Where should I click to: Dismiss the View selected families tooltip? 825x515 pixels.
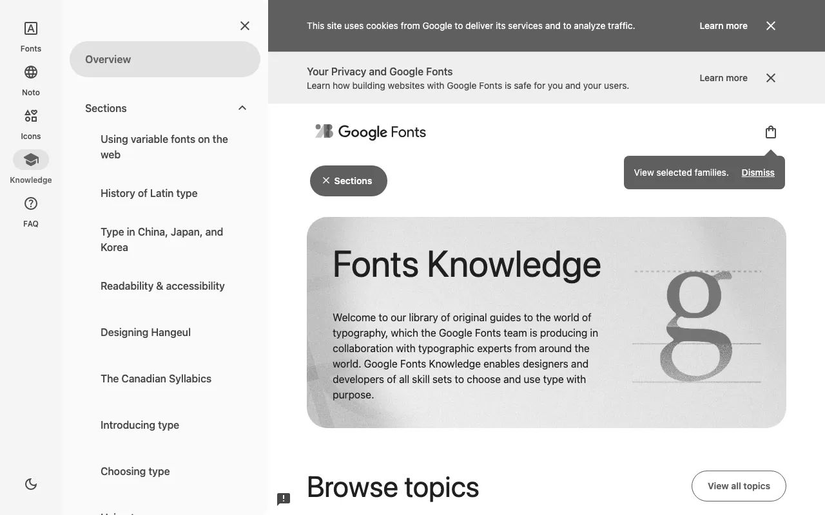pos(758,173)
